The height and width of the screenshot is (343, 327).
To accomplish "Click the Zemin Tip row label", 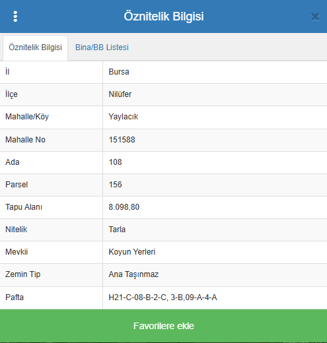I will (23, 274).
